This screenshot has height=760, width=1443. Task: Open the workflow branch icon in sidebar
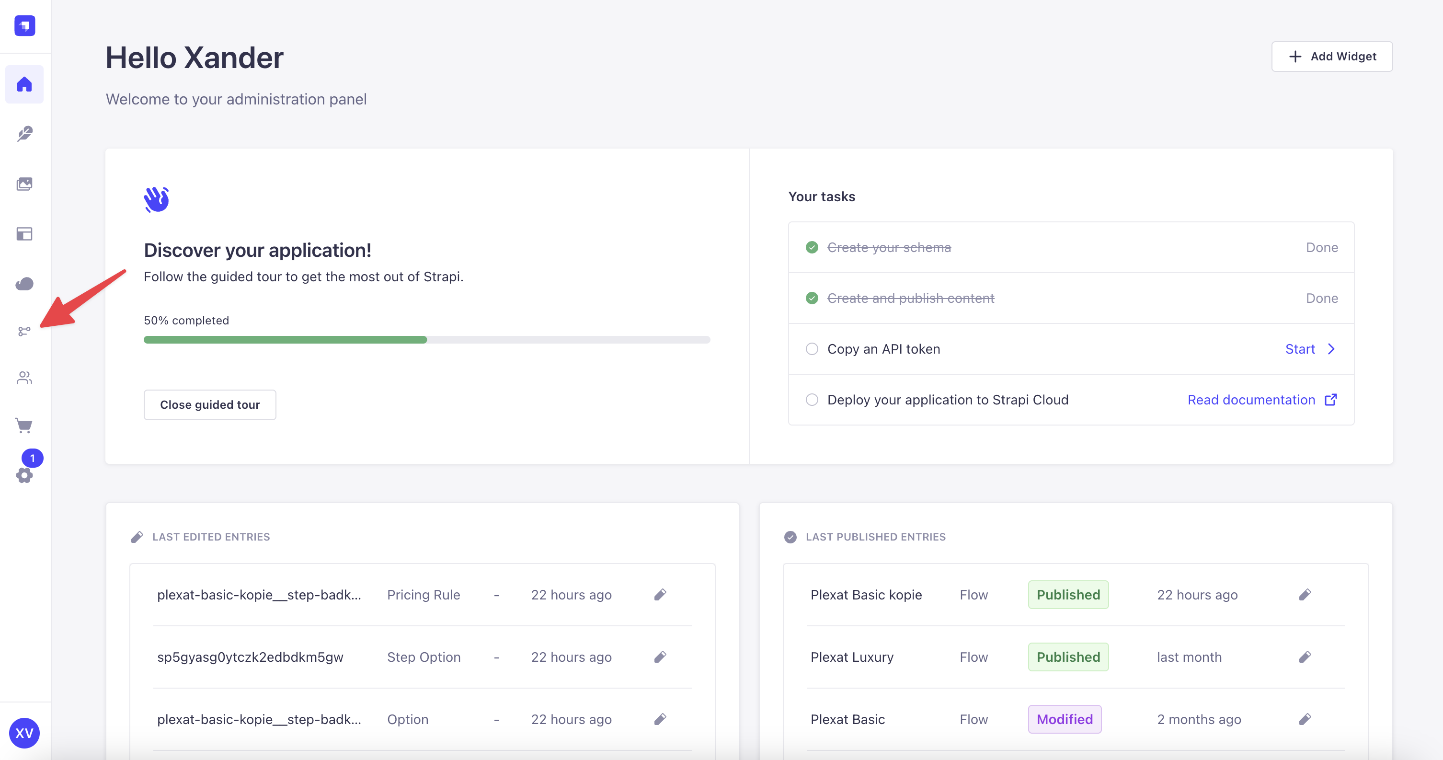[24, 331]
